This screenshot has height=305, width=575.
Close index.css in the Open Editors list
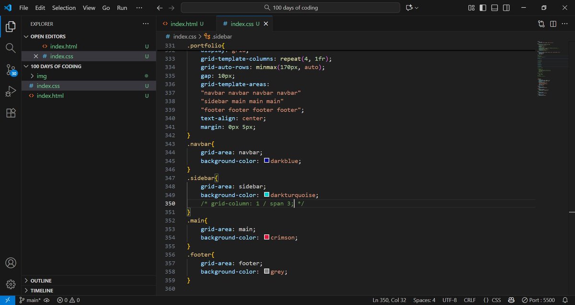tap(36, 56)
